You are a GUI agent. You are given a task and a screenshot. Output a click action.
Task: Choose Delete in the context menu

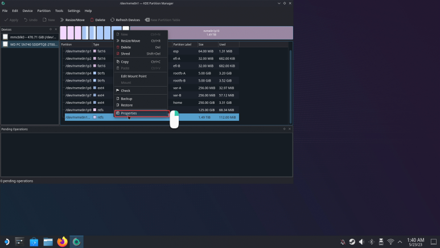click(141, 47)
